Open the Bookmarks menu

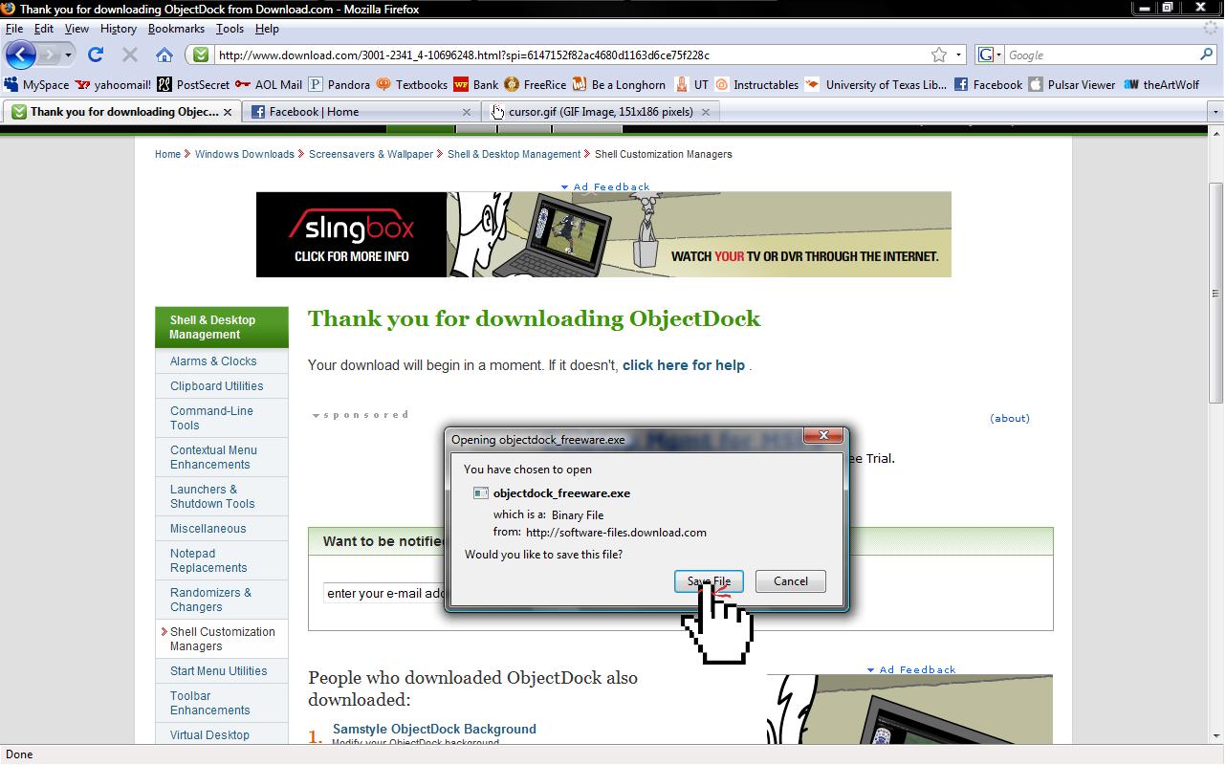[176, 29]
